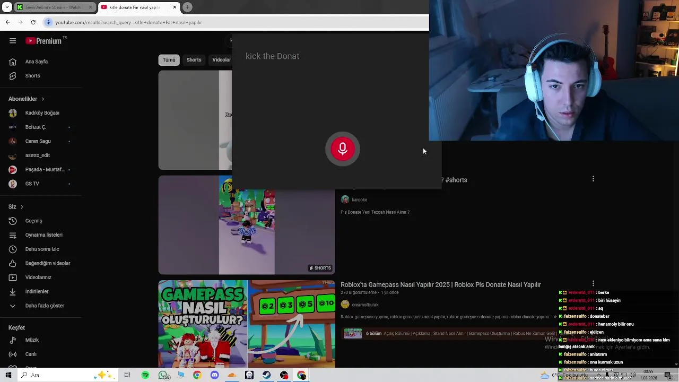Open a new browser tab
Viewport: 679px width, 382px height.
tap(187, 7)
